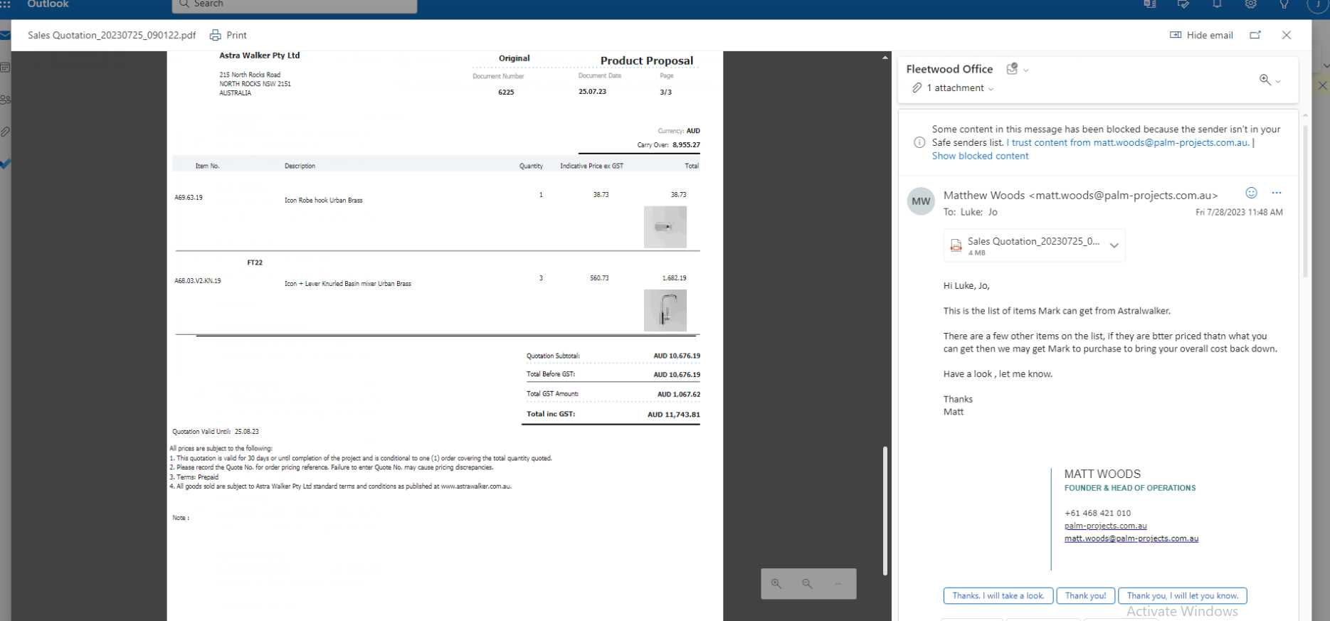Reply with 'Thank you, I will let you know.'
Image resolution: width=1330 pixels, height=621 pixels.
(x=1182, y=595)
